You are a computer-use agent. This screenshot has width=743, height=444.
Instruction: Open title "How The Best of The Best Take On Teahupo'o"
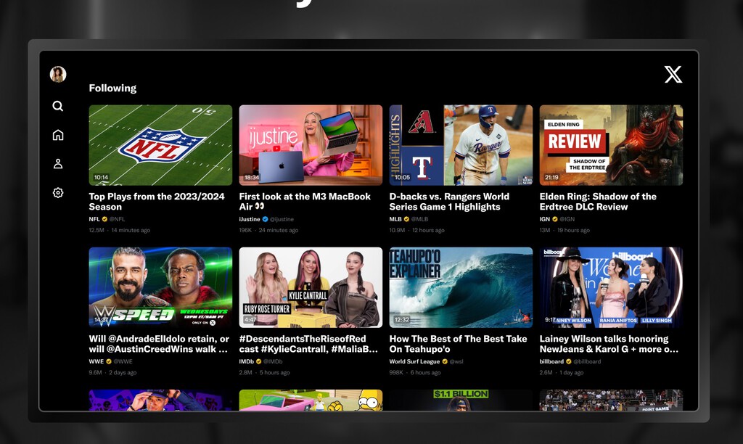coord(459,344)
